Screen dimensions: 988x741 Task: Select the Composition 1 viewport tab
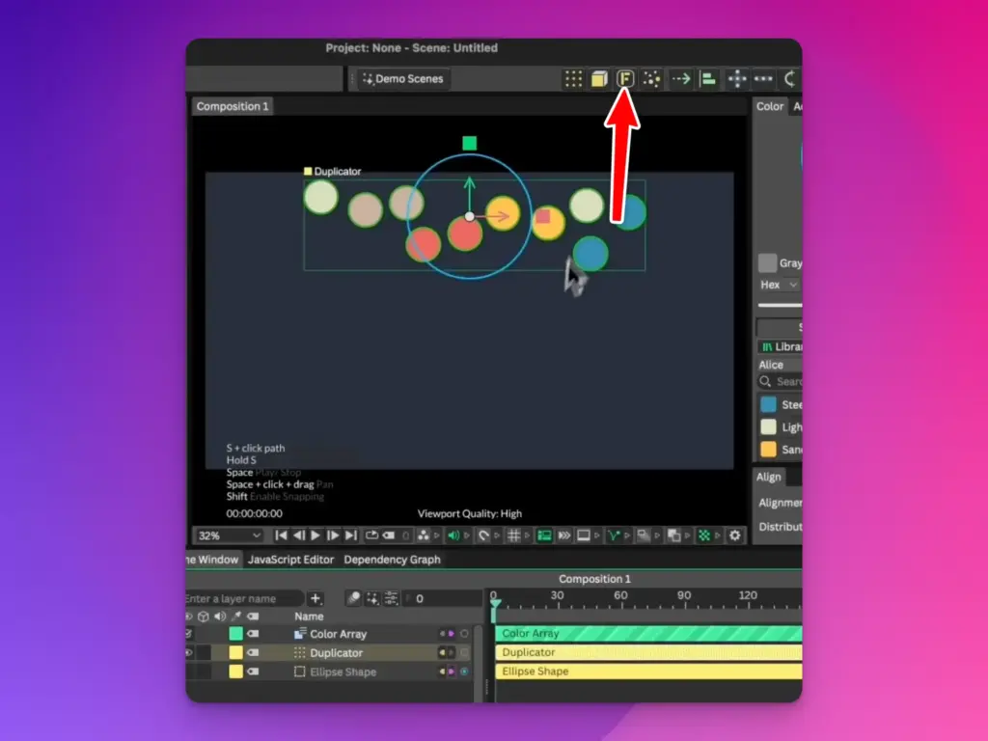[x=233, y=106]
